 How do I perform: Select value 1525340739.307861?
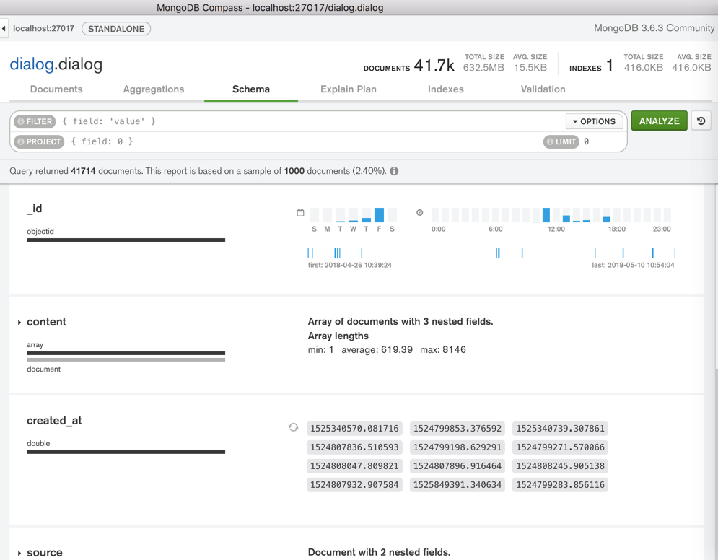tap(560, 429)
